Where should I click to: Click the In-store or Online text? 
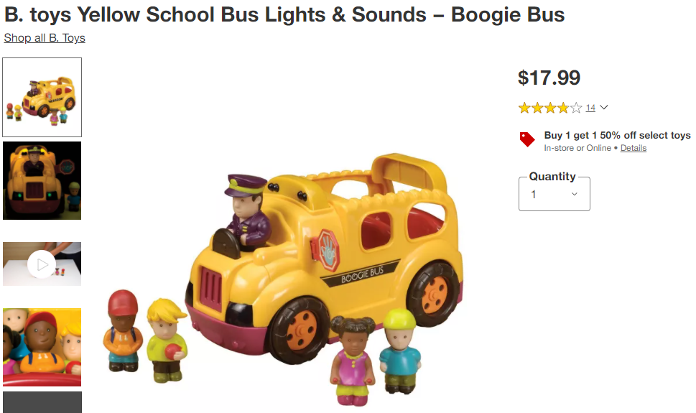tap(577, 148)
